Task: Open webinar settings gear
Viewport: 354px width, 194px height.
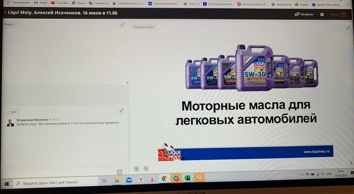Action: (322, 14)
